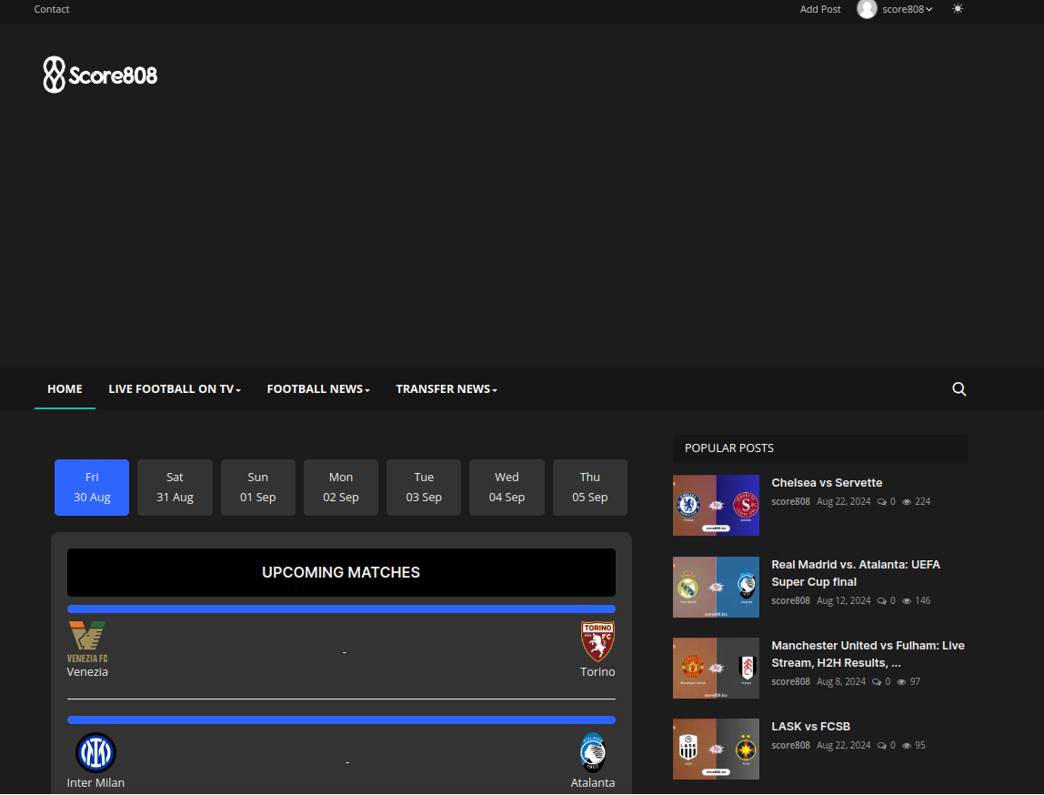Expand the score808 account dropdown
Screen dimensions: 1044x795
click(908, 9)
